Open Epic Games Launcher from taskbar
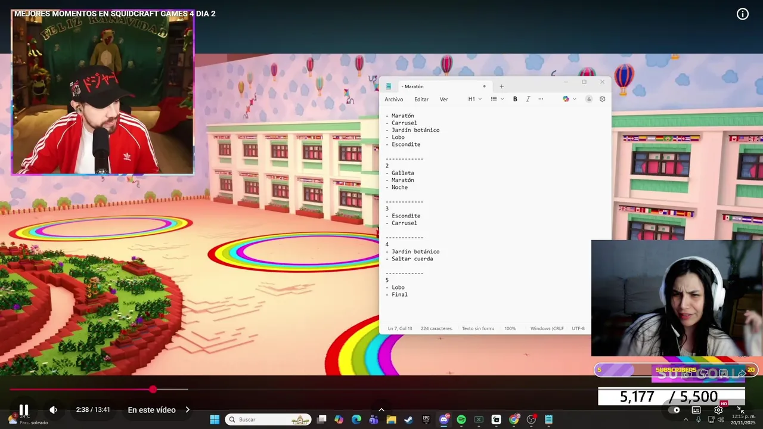Screen dimensions: 763x429 coord(426,419)
